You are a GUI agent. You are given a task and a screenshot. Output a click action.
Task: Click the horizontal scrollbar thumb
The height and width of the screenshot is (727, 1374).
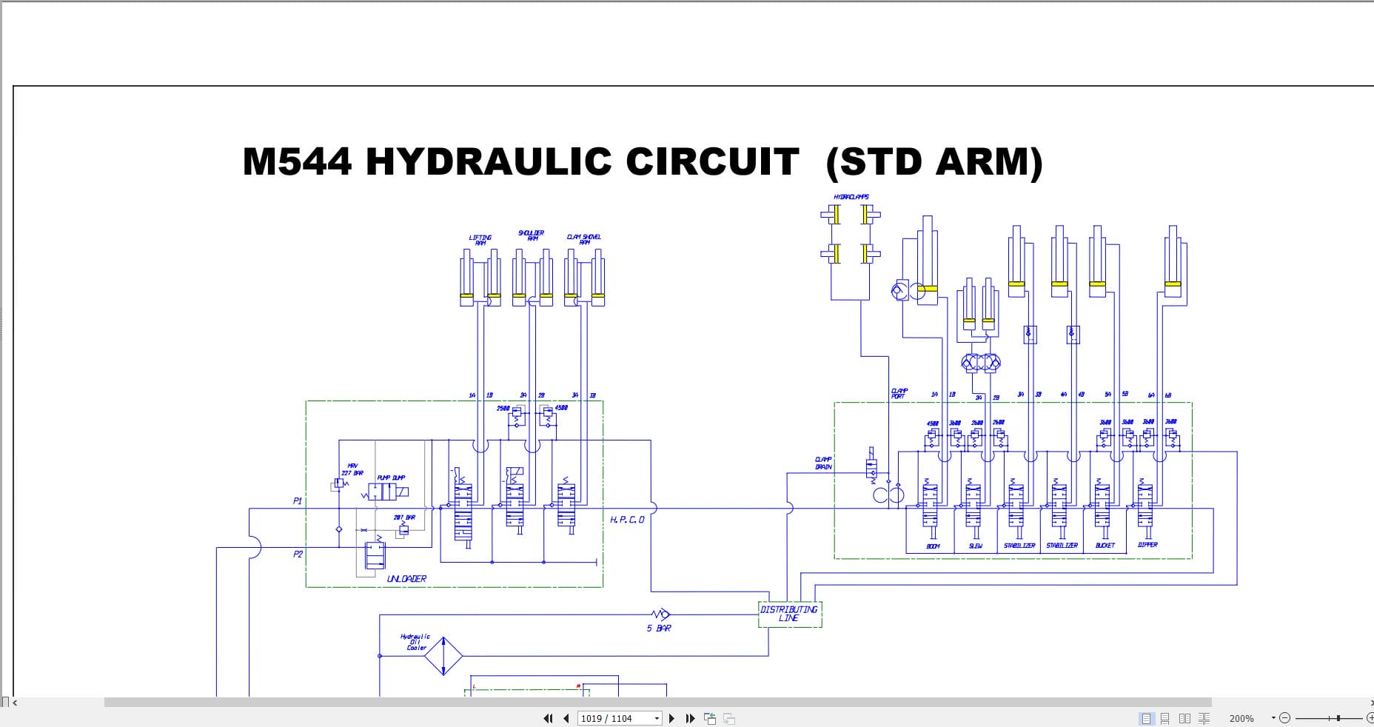click(657, 702)
